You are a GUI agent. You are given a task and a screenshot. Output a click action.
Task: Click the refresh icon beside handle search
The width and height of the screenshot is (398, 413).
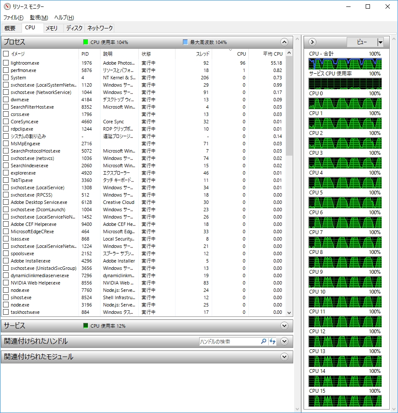(273, 341)
